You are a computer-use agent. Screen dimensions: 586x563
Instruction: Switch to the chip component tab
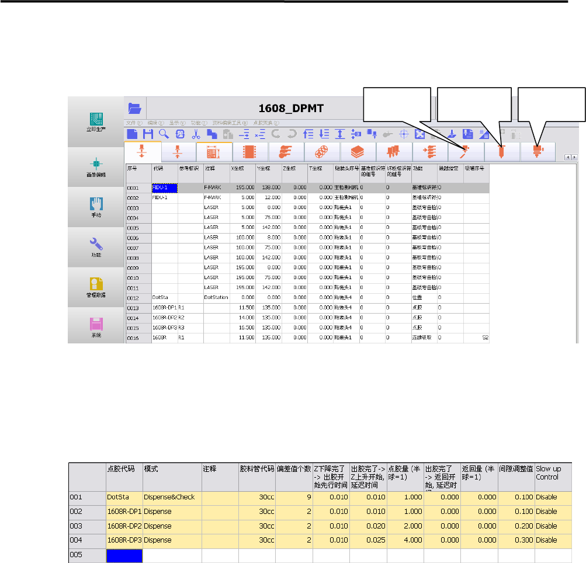point(249,152)
